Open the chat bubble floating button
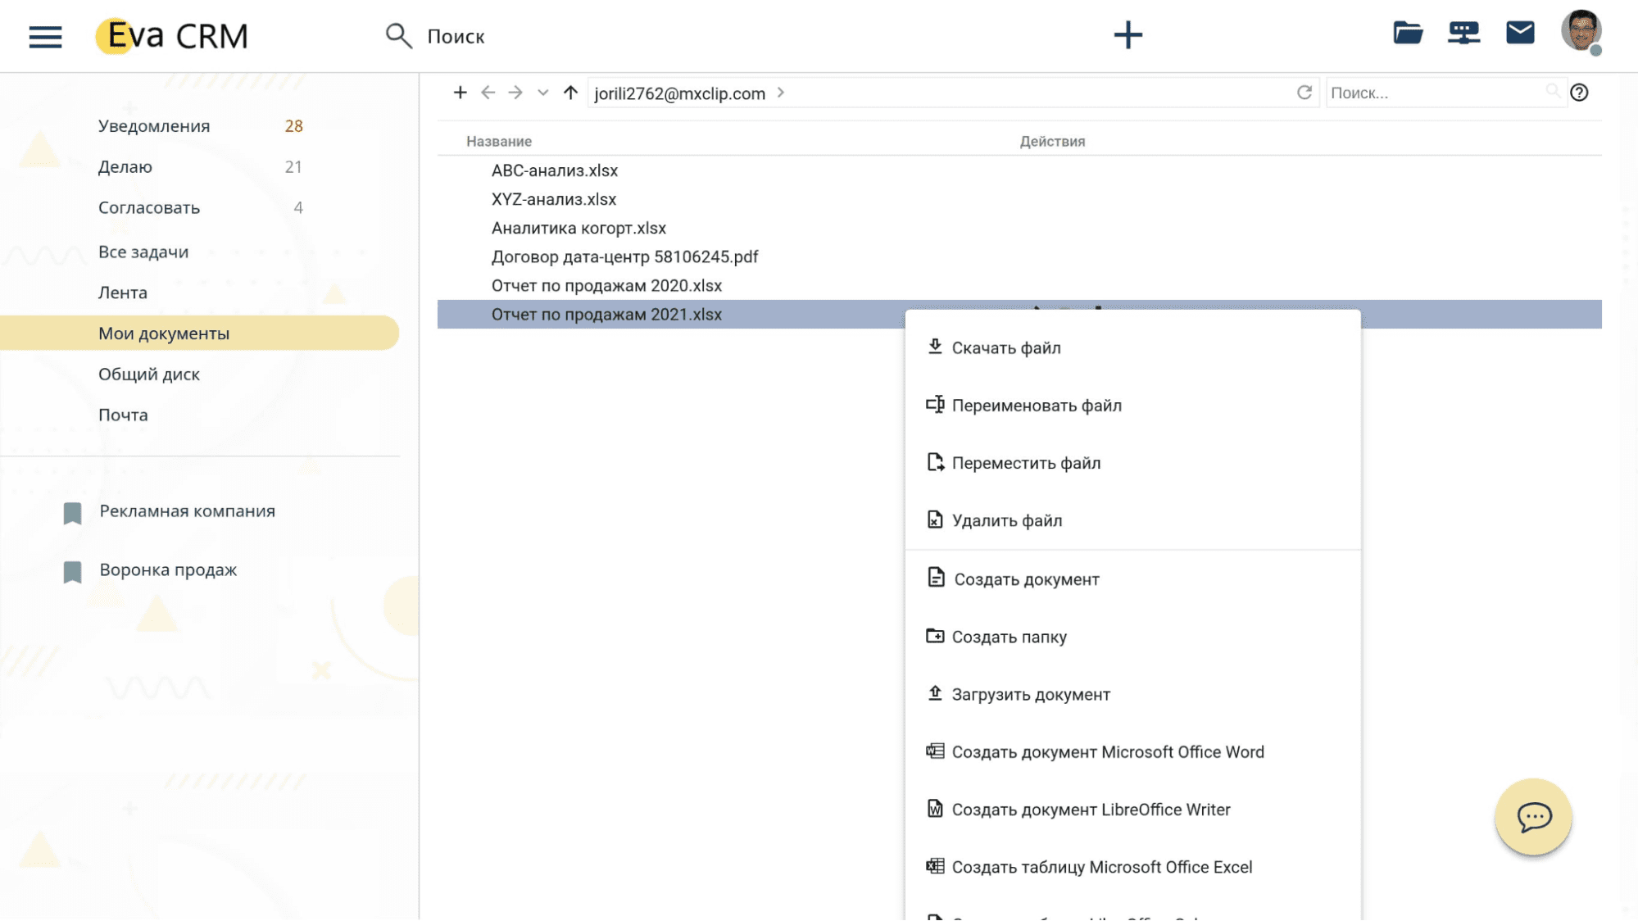This screenshot has height=921, width=1638. click(1533, 817)
